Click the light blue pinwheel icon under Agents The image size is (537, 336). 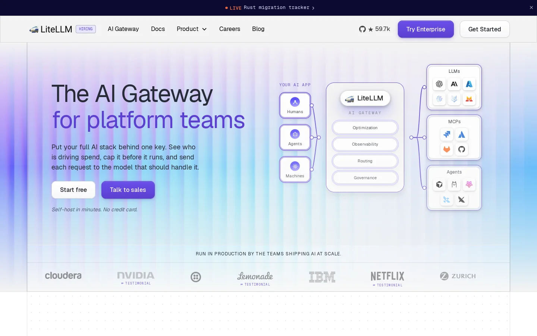[x=447, y=200]
